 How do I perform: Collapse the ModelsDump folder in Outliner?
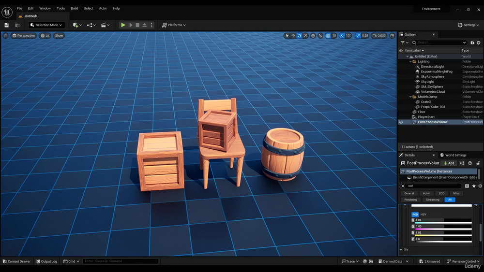410,97
